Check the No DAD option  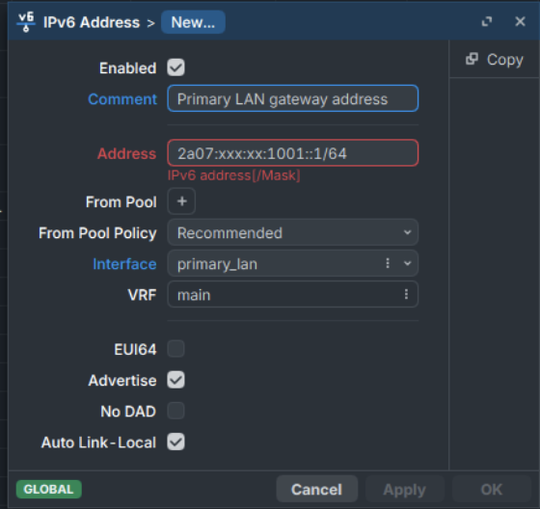175,411
